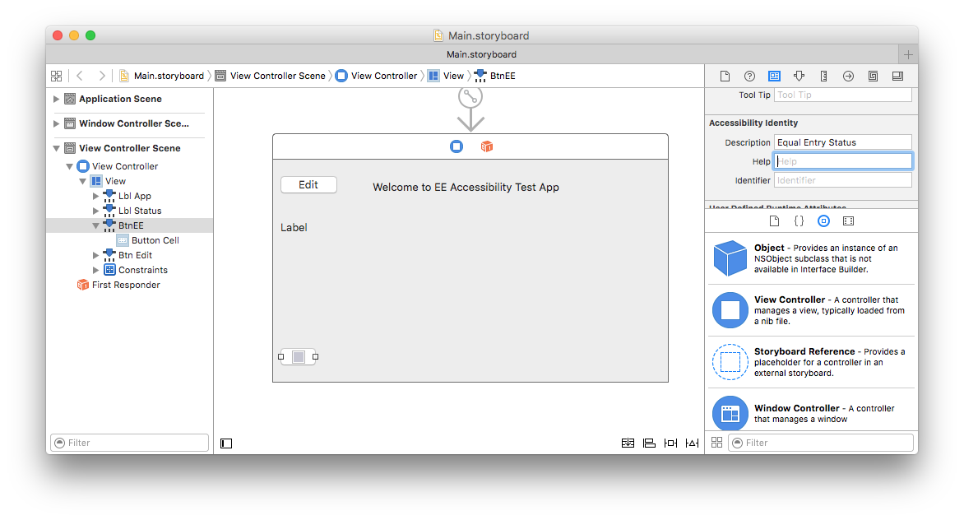Open the Bindings inspector
Viewport: 964px width, 520px height.
873,77
